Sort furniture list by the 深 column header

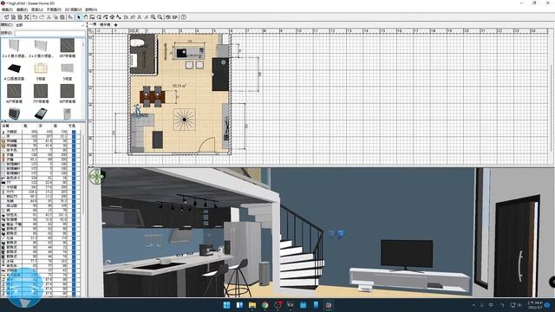(41, 126)
